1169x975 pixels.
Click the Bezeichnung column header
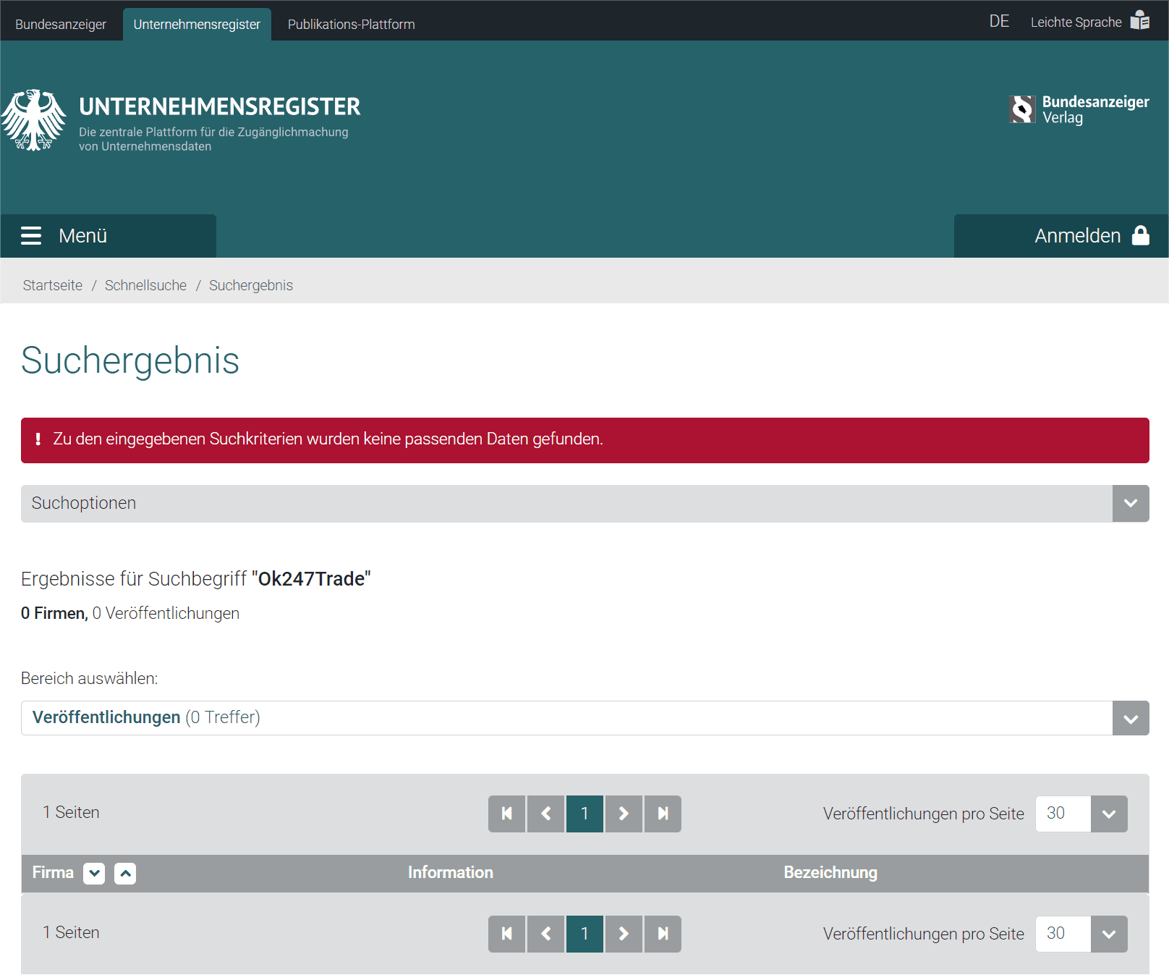(x=830, y=873)
